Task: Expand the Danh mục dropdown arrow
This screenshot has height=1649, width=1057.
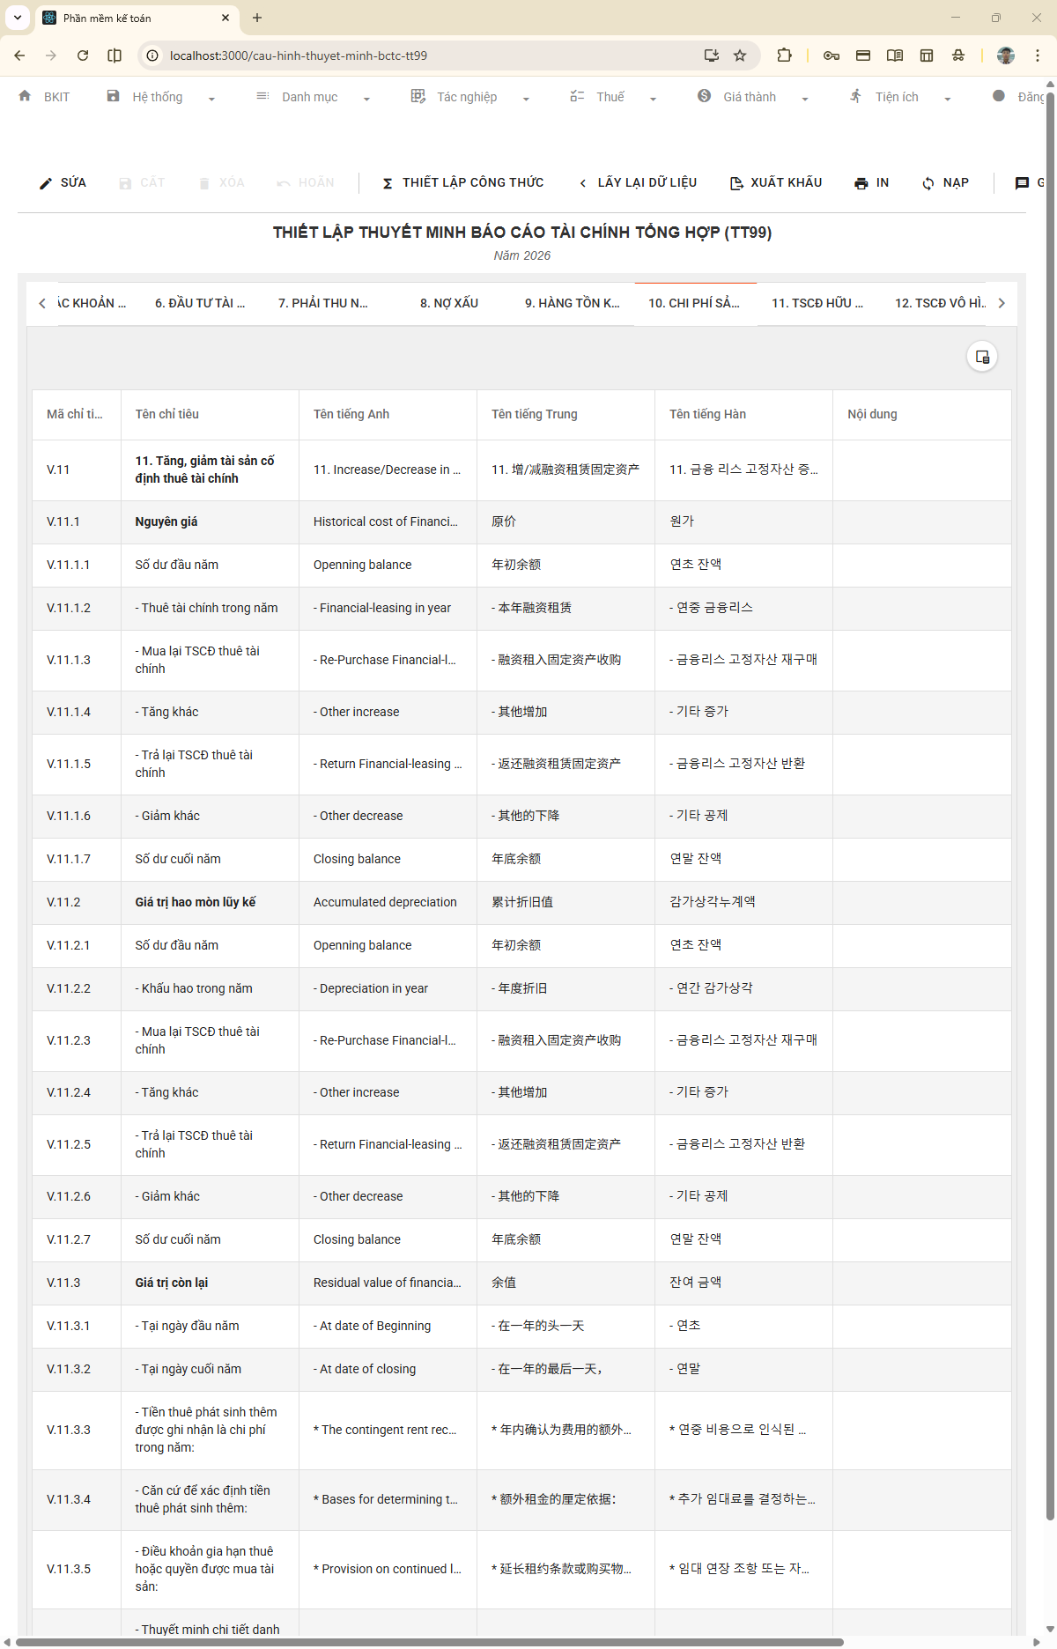Action: [366, 99]
